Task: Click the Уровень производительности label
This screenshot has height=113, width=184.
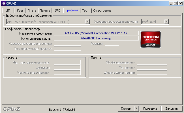Action: point(116,22)
